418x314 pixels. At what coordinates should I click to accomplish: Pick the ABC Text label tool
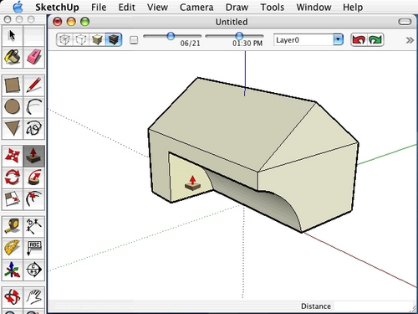(34, 249)
